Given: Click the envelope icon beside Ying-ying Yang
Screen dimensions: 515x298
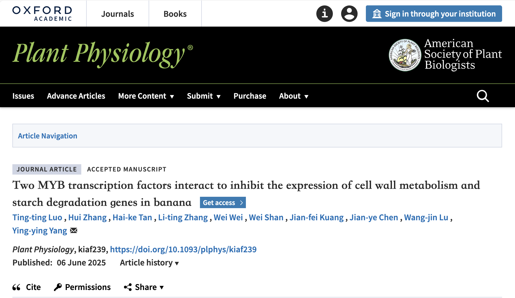Looking at the screenshot, I should pos(74,230).
